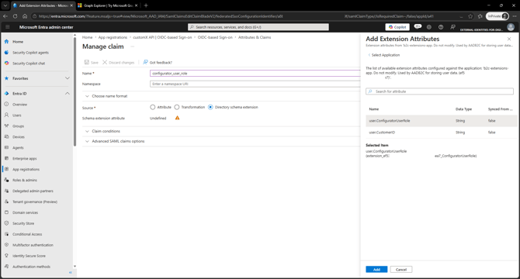Click Search for attribute field
The width and height of the screenshot is (520, 279).
(x=439, y=91)
